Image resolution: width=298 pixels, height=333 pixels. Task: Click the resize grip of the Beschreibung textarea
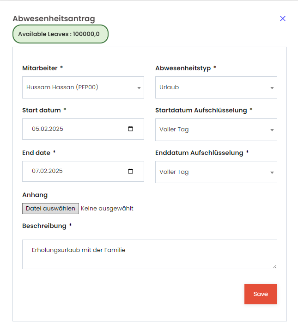pos(275,267)
